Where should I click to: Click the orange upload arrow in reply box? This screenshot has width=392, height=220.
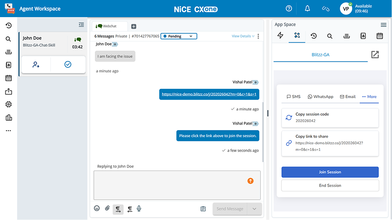click(250, 181)
